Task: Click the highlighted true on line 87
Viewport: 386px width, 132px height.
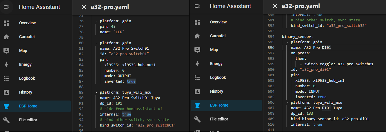Action: 131,81
